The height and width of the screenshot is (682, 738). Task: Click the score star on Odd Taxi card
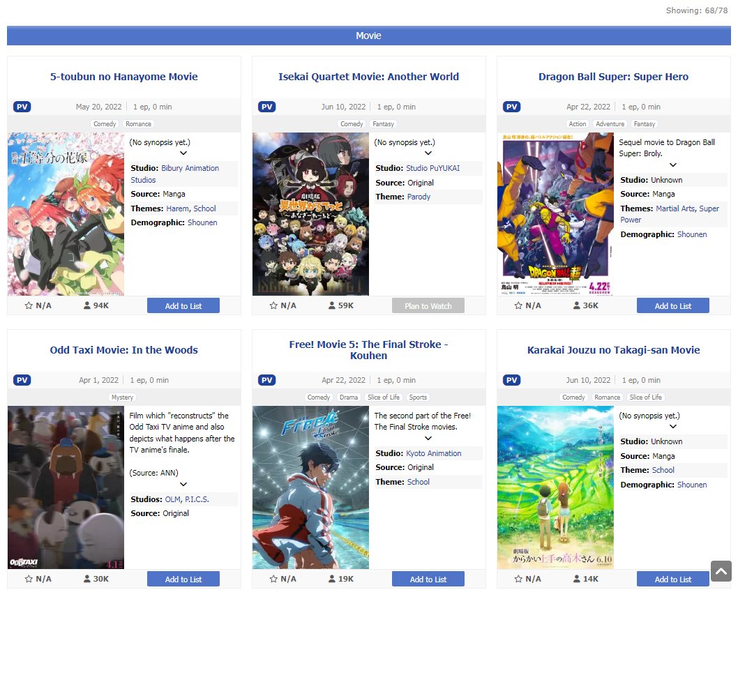point(29,579)
